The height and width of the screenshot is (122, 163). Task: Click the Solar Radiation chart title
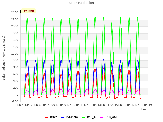pyautogui.click(x=81, y=3)
